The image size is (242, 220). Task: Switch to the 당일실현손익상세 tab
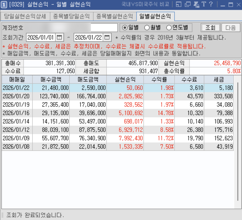[x=25, y=16]
